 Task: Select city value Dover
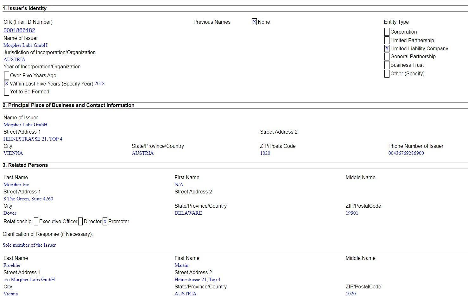pyautogui.click(x=10, y=213)
